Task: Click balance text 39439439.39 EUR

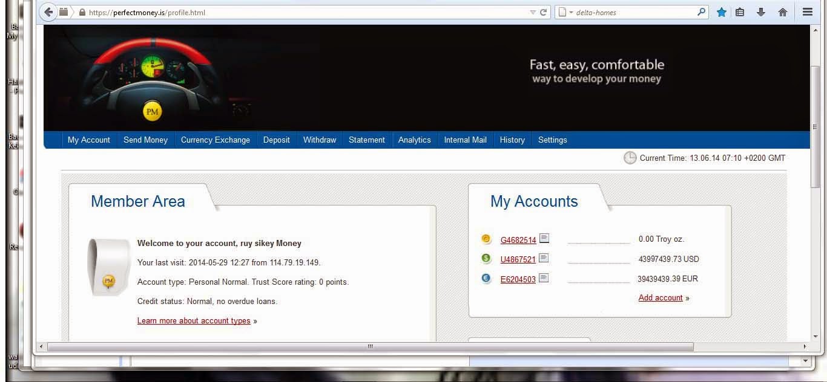Action: [x=668, y=279]
